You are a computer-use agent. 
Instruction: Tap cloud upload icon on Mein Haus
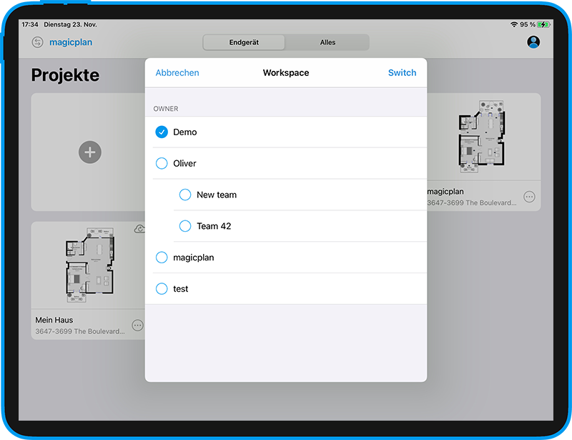click(x=139, y=229)
